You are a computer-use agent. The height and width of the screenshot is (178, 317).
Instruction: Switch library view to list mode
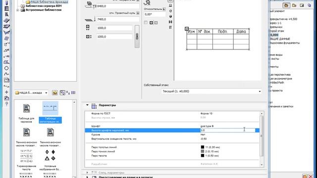[x=73, y=92]
